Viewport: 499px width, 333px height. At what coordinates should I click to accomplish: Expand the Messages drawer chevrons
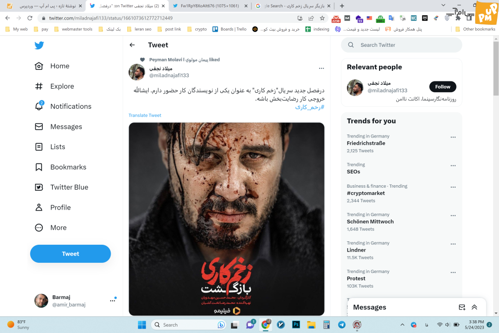pos(474,307)
